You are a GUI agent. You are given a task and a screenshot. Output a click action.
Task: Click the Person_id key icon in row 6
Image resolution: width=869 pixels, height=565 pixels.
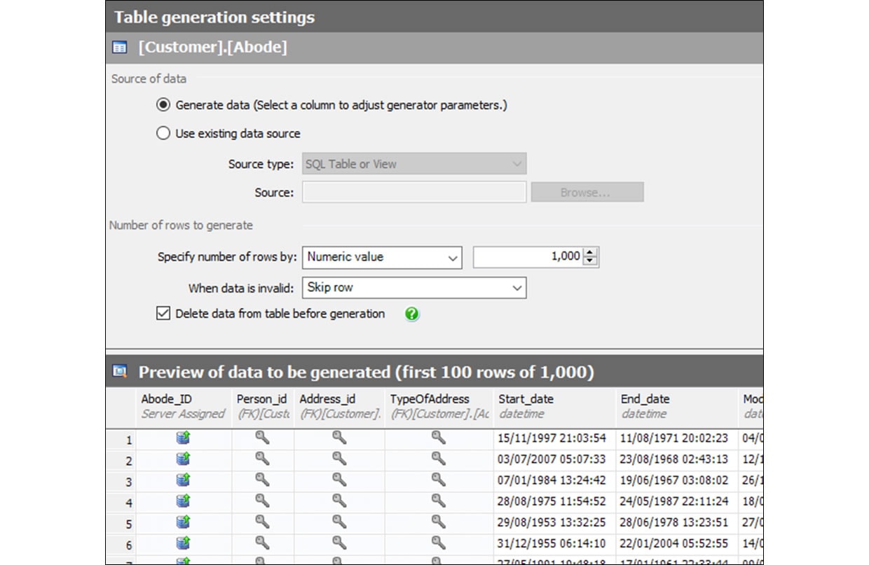coord(263,543)
